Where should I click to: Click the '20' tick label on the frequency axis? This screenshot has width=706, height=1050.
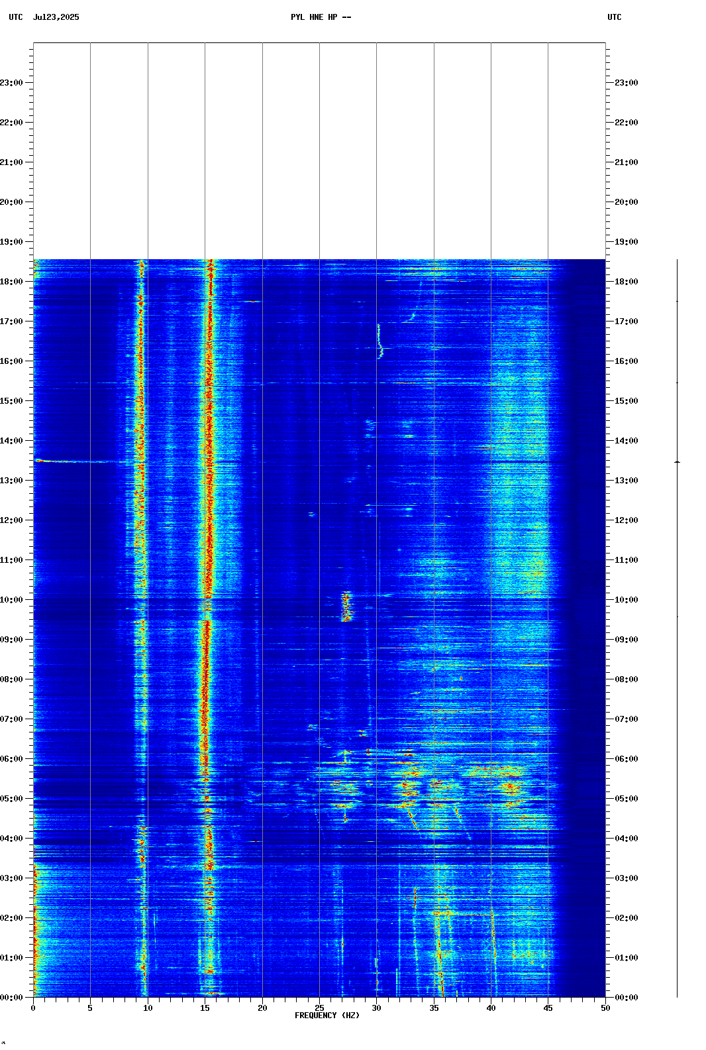[x=262, y=1008]
